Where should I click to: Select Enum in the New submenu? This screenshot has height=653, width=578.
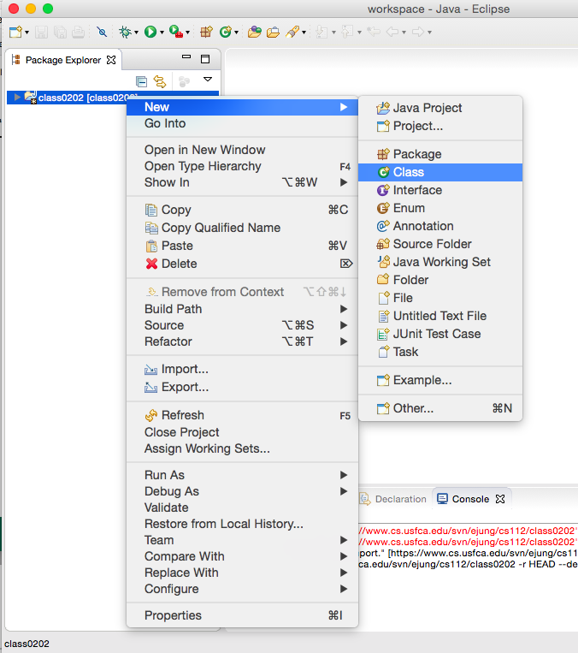click(440, 208)
